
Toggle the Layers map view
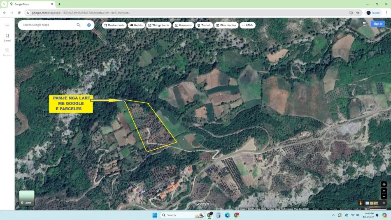[27, 198]
